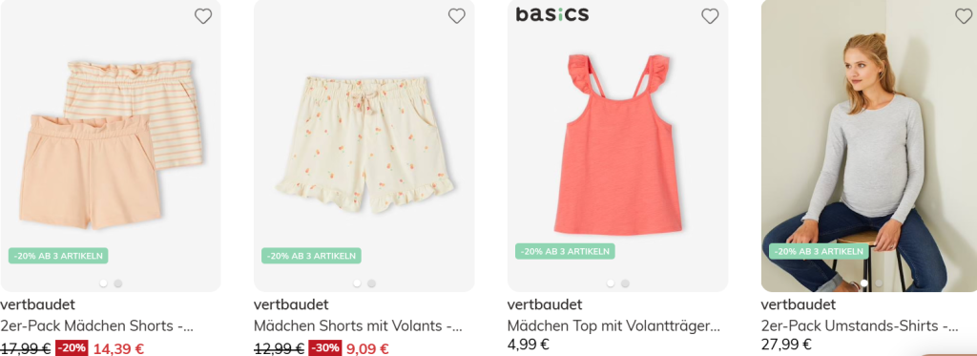Save maternity shirts with heart icon

click(964, 16)
